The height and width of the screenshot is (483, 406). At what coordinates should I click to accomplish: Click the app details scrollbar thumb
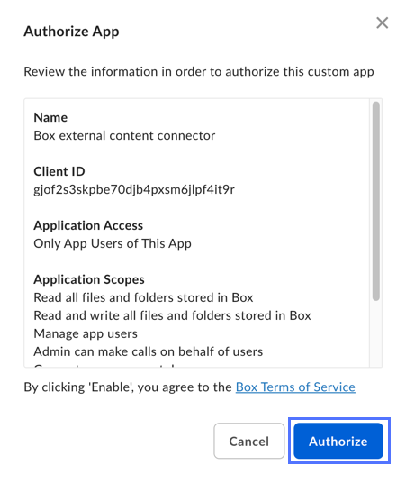click(x=375, y=201)
